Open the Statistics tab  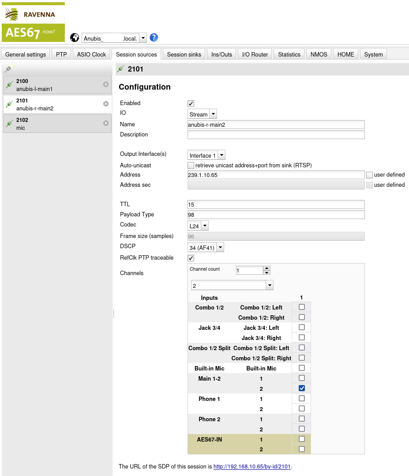[289, 54]
